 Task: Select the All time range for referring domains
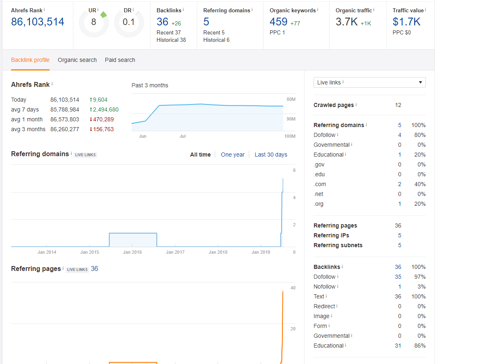[200, 155]
